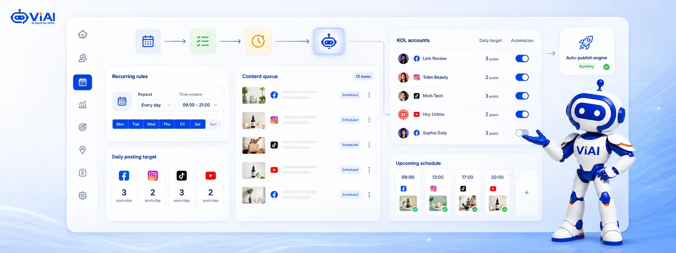
Task: Click calendar icon in Recurring rules
Action: 122,101
